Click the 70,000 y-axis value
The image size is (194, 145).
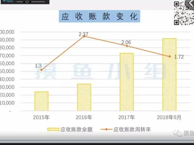7,55
